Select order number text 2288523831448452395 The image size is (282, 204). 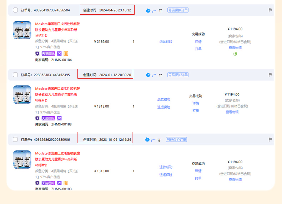[52, 75]
